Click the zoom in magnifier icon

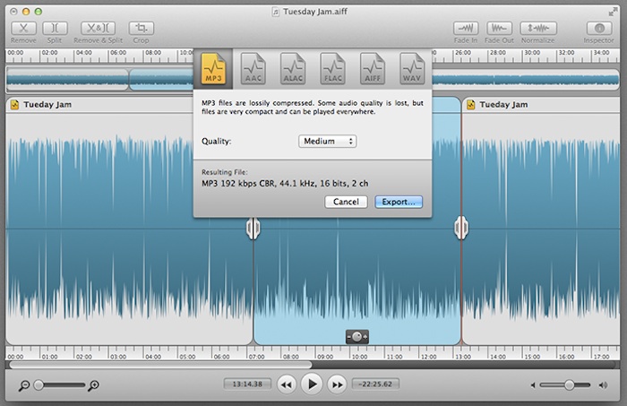[93, 385]
